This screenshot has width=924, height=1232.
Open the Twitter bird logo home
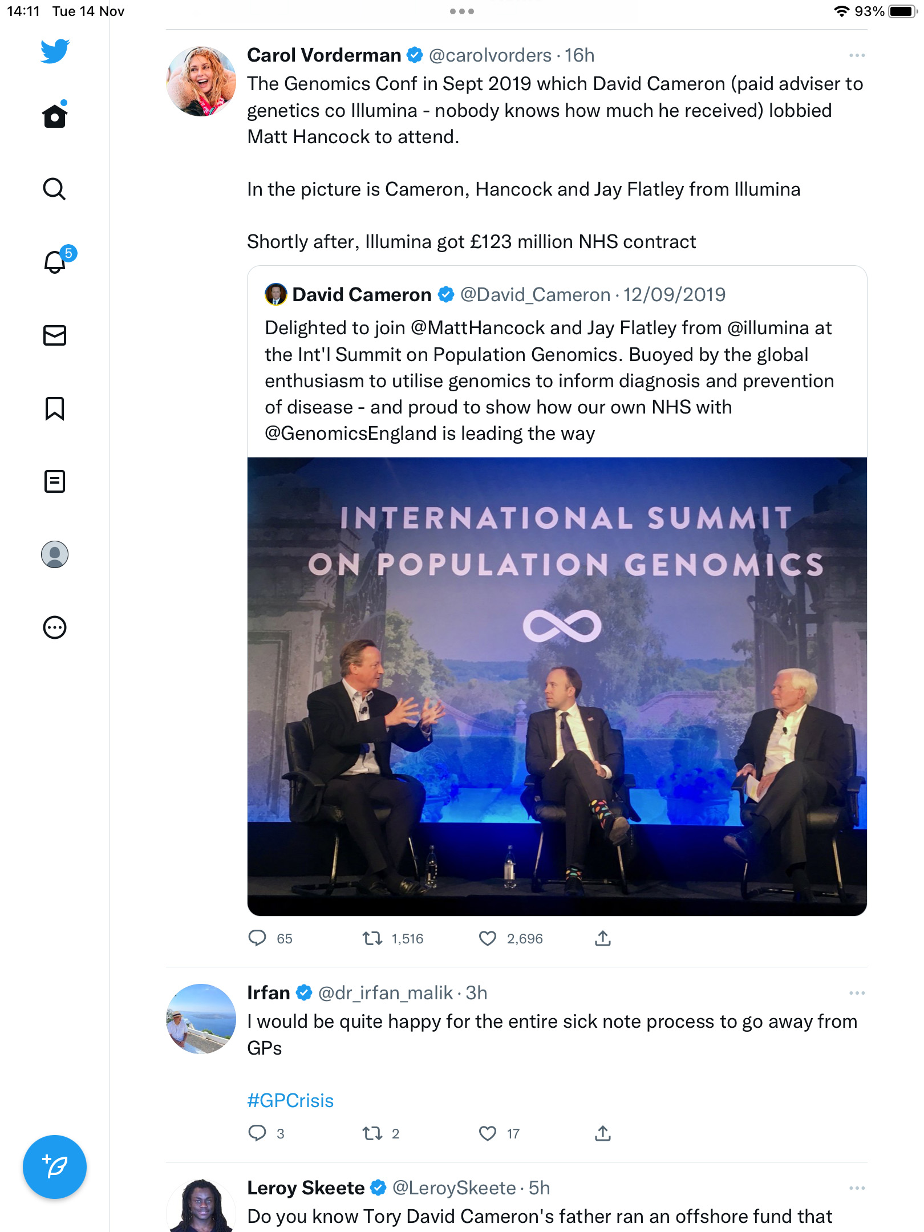click(55, 51)
